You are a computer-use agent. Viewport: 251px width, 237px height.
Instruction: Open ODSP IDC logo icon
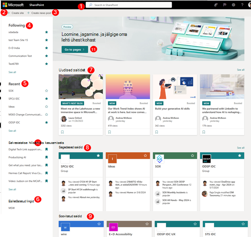[x=206, y=159]
